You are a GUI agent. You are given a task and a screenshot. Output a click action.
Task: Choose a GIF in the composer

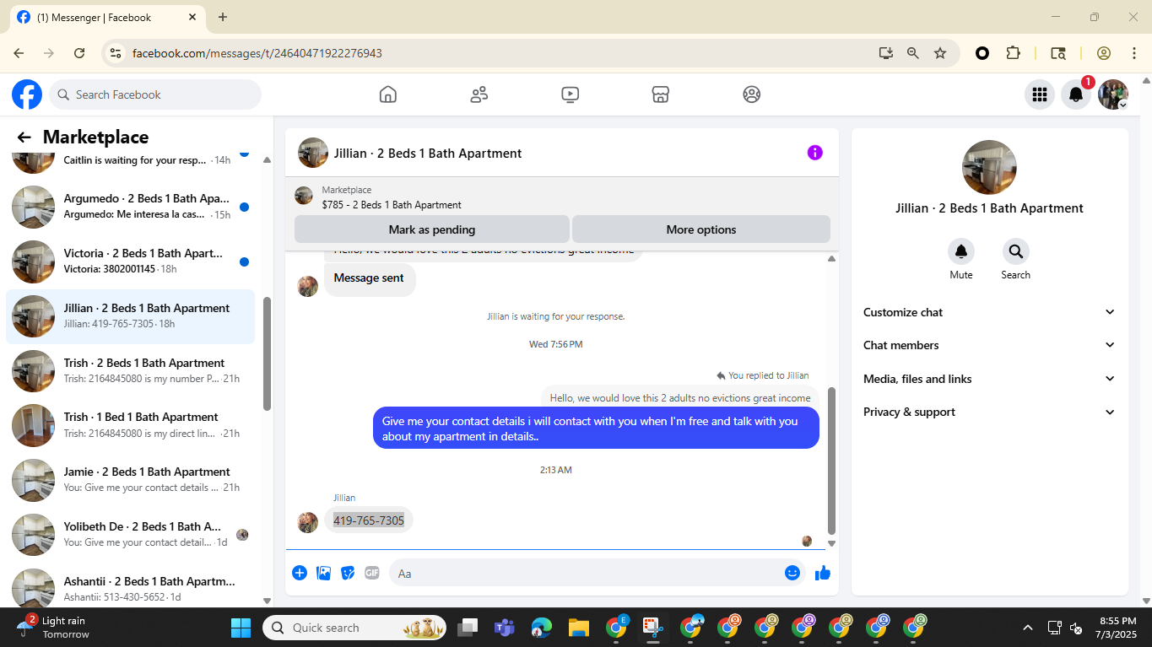(x=372, y=573)
